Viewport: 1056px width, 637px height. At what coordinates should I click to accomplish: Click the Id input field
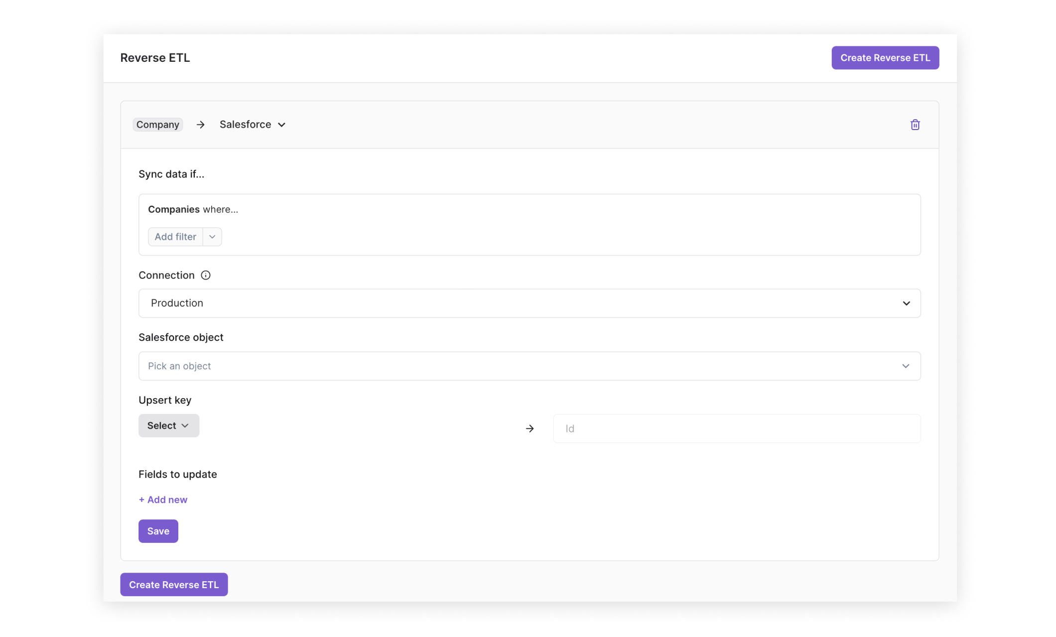click(x=736, y=429)
